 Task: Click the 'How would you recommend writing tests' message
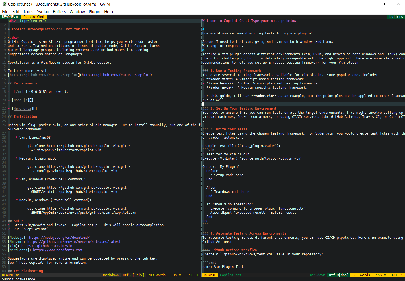pos(257,33)
